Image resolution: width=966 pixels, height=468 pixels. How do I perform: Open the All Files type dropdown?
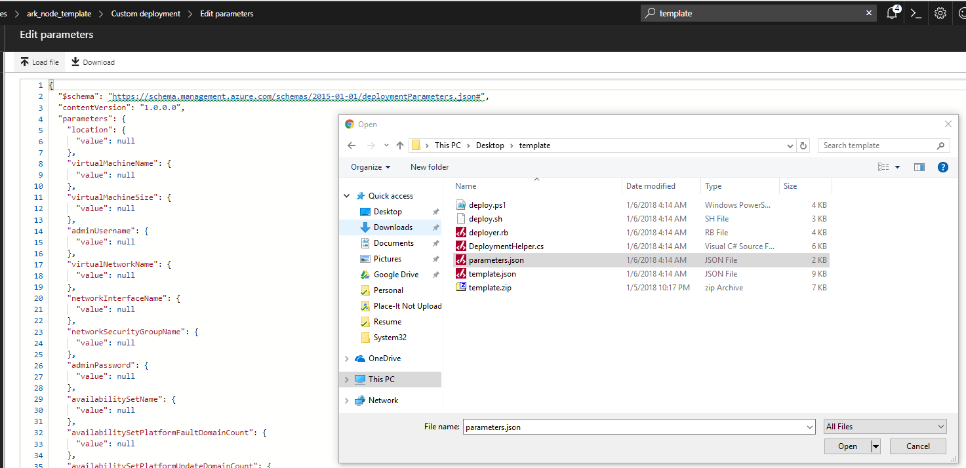click(885, 427)
